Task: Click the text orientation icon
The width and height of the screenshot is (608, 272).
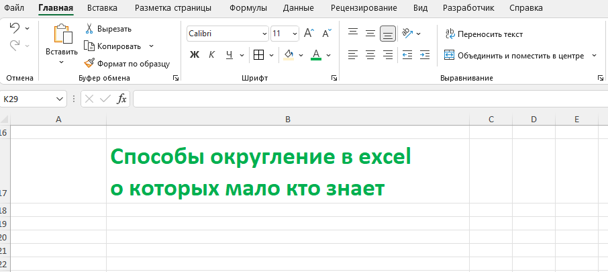Action: pos(407,34)
